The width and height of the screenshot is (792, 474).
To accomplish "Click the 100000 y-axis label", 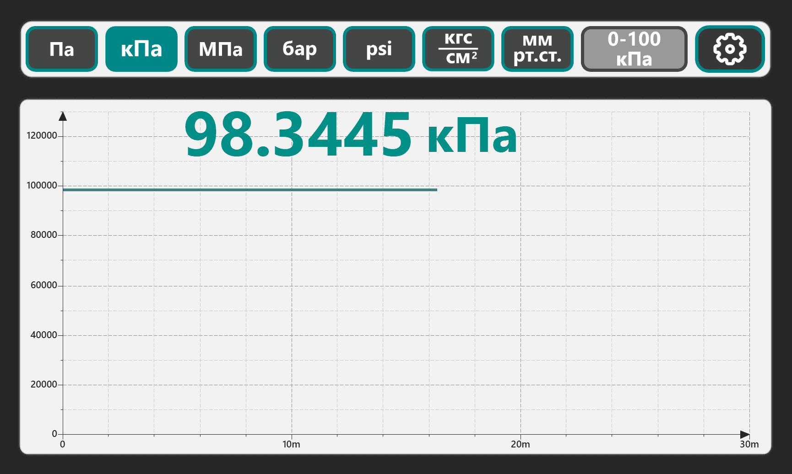I will [42, 185].
